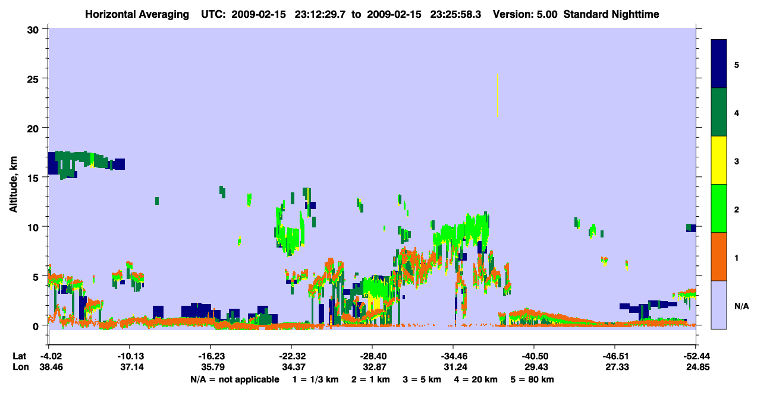This screenshot has width=773, height=396.
Task: Click the 'Lon' axis row label
Action: (20, 368)
